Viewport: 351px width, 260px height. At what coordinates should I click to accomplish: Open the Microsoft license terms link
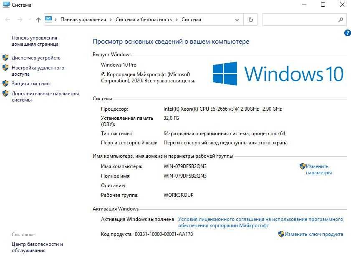click(x=260, y=222)
